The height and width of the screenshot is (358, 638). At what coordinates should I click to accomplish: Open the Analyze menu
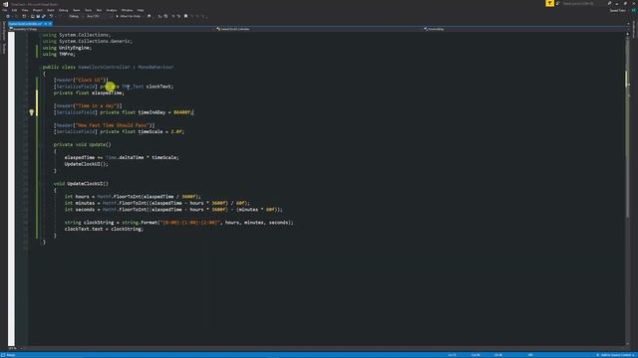pyautogui.click(x=111, y=10)
